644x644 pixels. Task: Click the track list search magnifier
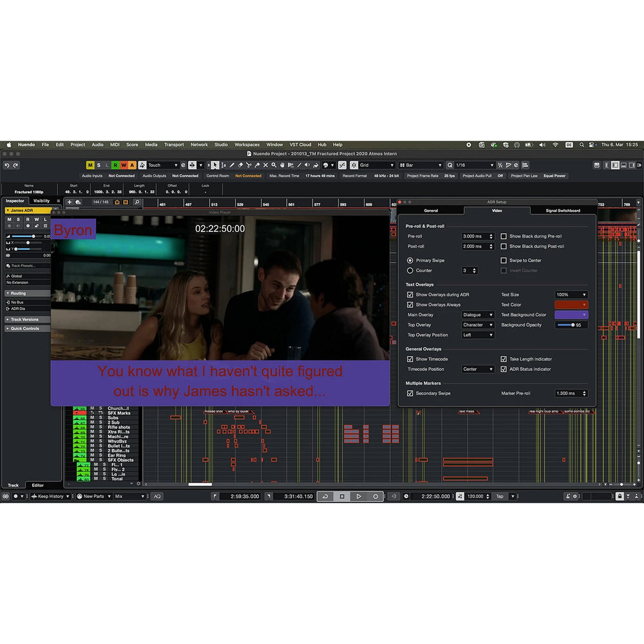pos(137,202)
